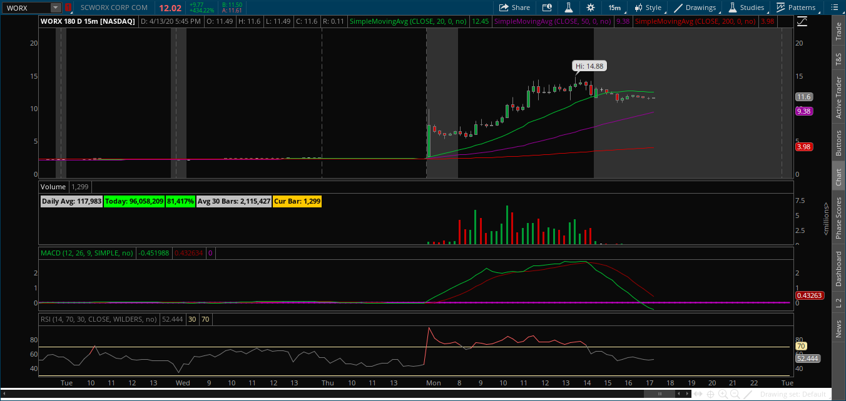Click the B: 11.50 bid quote

tap(232, 5)
